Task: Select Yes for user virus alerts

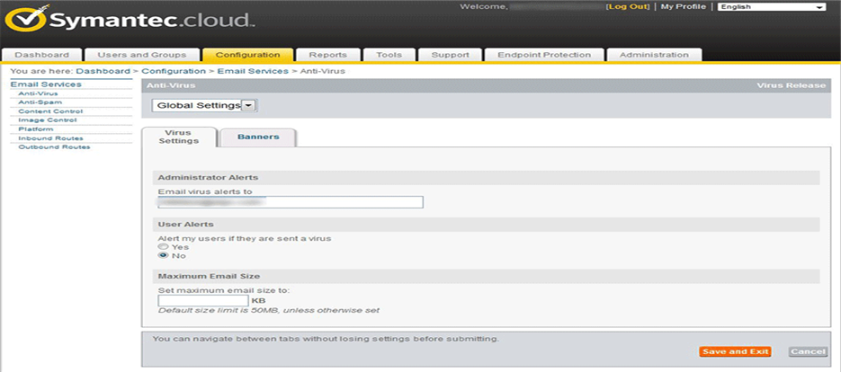Action: click(163, 246)
